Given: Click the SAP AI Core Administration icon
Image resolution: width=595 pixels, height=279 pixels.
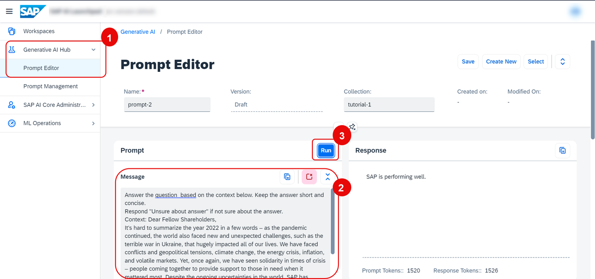Looking at the screenshot, I should click(x=12, y=105).
